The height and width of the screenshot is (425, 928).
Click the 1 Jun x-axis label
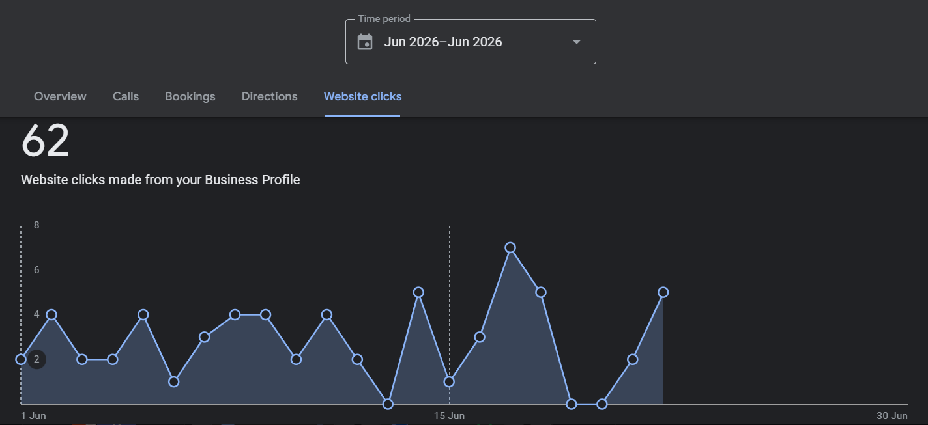pos(33,416)
